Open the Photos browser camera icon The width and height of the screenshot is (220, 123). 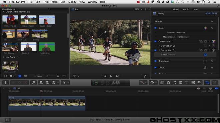168,83
